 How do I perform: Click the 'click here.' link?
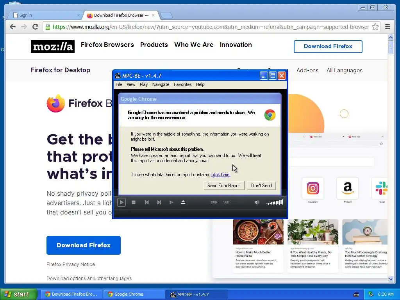pyautogui.click(x=221, y=175)
